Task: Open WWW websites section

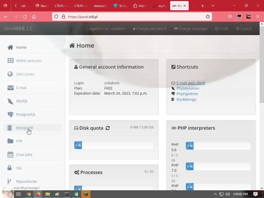Action: 33,61
